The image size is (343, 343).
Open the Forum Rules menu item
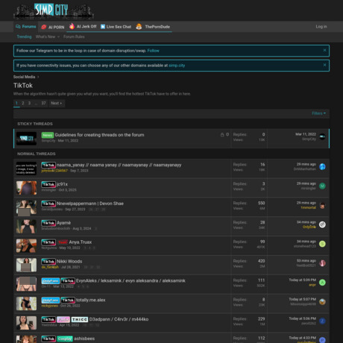click(74, 37)
